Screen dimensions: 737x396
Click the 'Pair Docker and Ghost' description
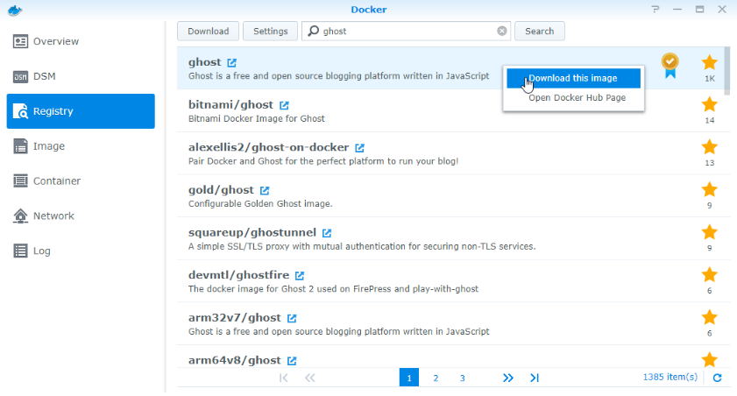(323, 161)
